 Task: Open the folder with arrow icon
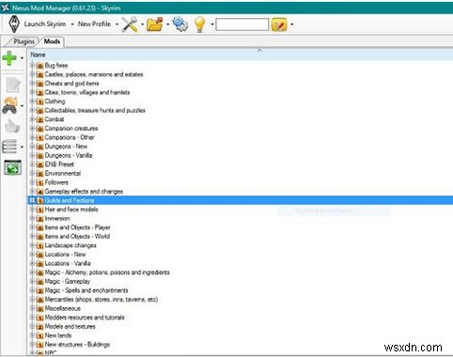(x=155, y=24)
